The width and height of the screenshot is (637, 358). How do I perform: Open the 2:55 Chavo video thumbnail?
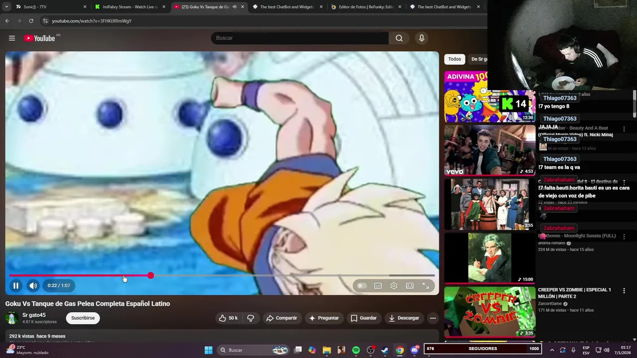pos(490,204)
